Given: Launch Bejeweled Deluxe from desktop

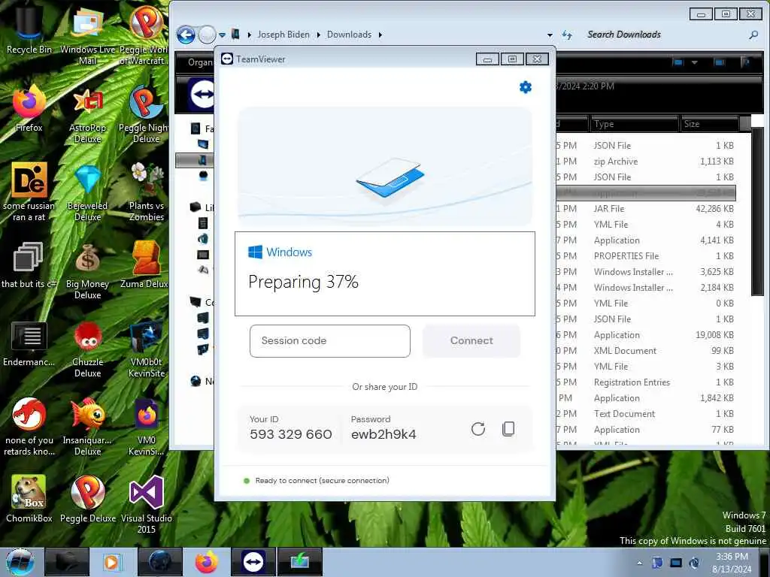Looking at the screenshot, I should (87, 193).
